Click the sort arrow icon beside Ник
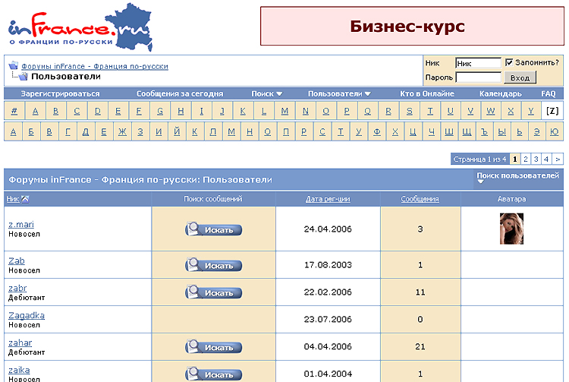This screenshot has width=569, height=382. 25,199
